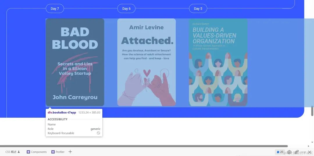Click the horizontal scrollbar thumb
The image size is (314, 156).
(x=144, y=146)
